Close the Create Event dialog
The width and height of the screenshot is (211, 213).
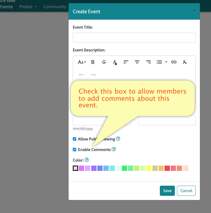point(194,11)
